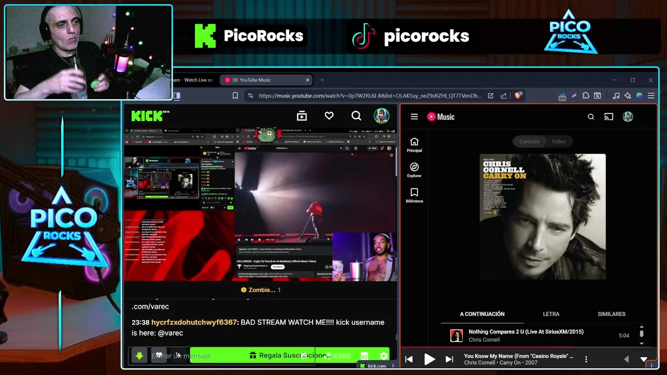Open a new browser tab
The width and height of the screenshot is (667, 375).
click(322, 80)
